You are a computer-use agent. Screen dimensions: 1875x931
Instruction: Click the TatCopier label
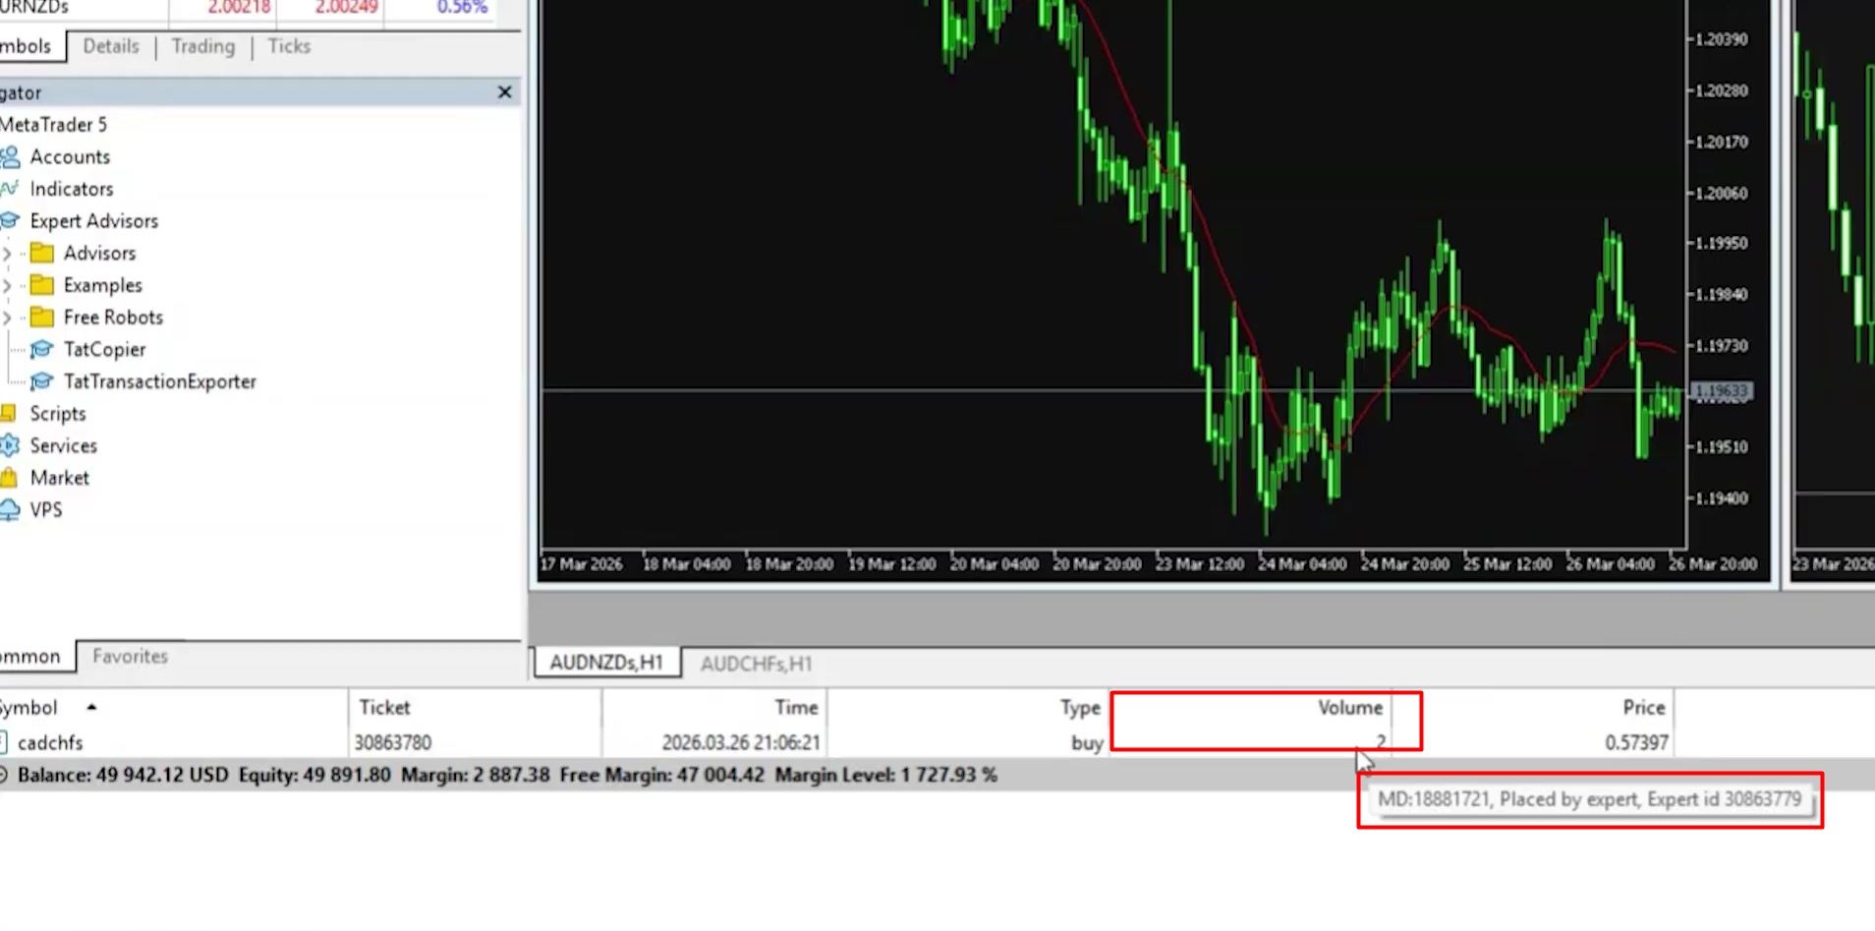point(104,350)
